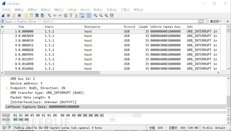Sort by the Protocol column header
Viewport: 231px width, 131px height.
(x=130, y=27)
